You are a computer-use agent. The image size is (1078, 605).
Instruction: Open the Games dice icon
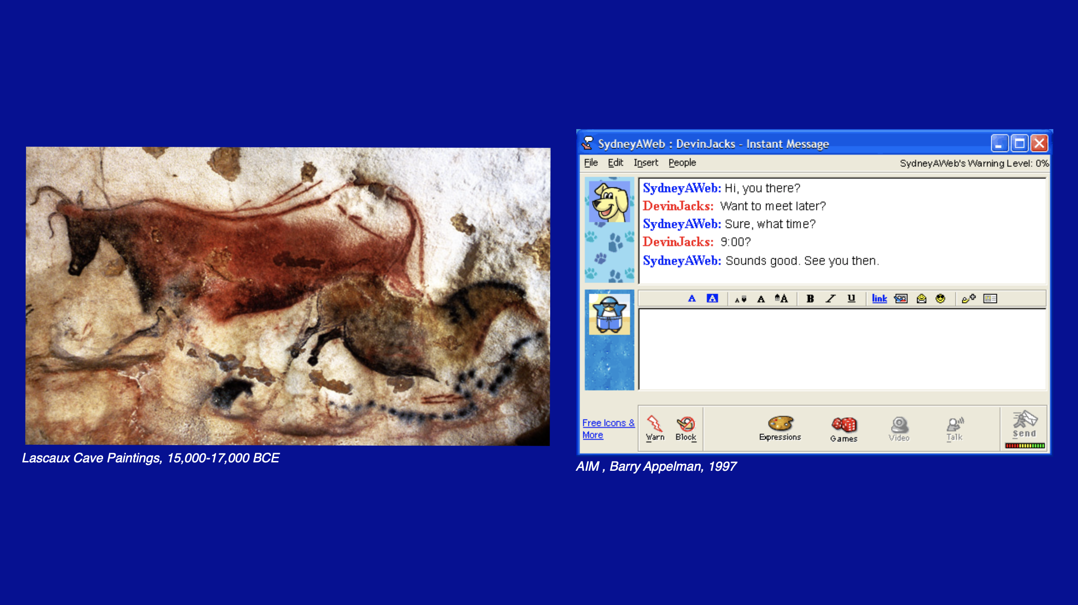click(843, 429)
